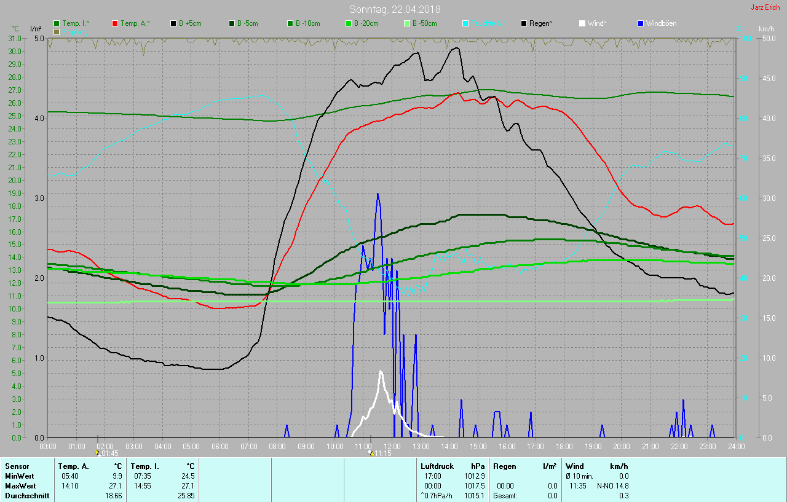Click the Gesamt: rain total label

tap(505, 496)
